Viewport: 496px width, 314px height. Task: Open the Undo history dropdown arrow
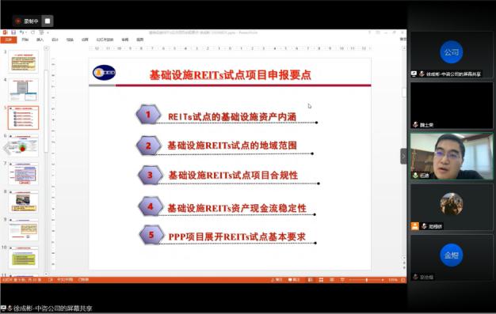point(26,32)
